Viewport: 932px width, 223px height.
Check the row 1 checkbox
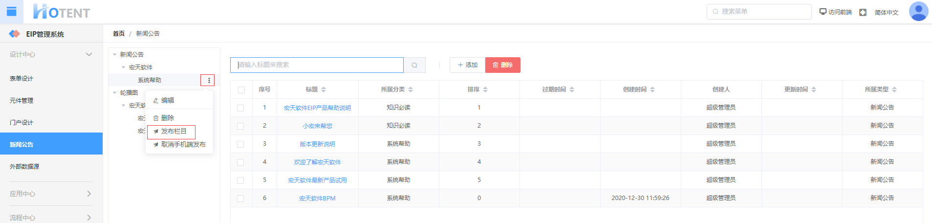(x=241, y=108)
